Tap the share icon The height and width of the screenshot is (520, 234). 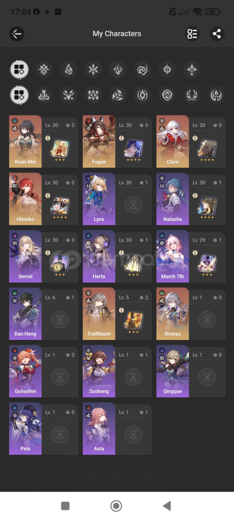217,34
